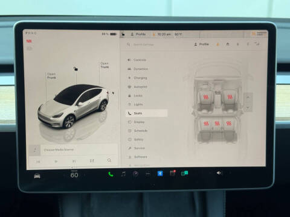
Task: Tap the headlight indicator icon below warning
Action: [x=30, y=48]
